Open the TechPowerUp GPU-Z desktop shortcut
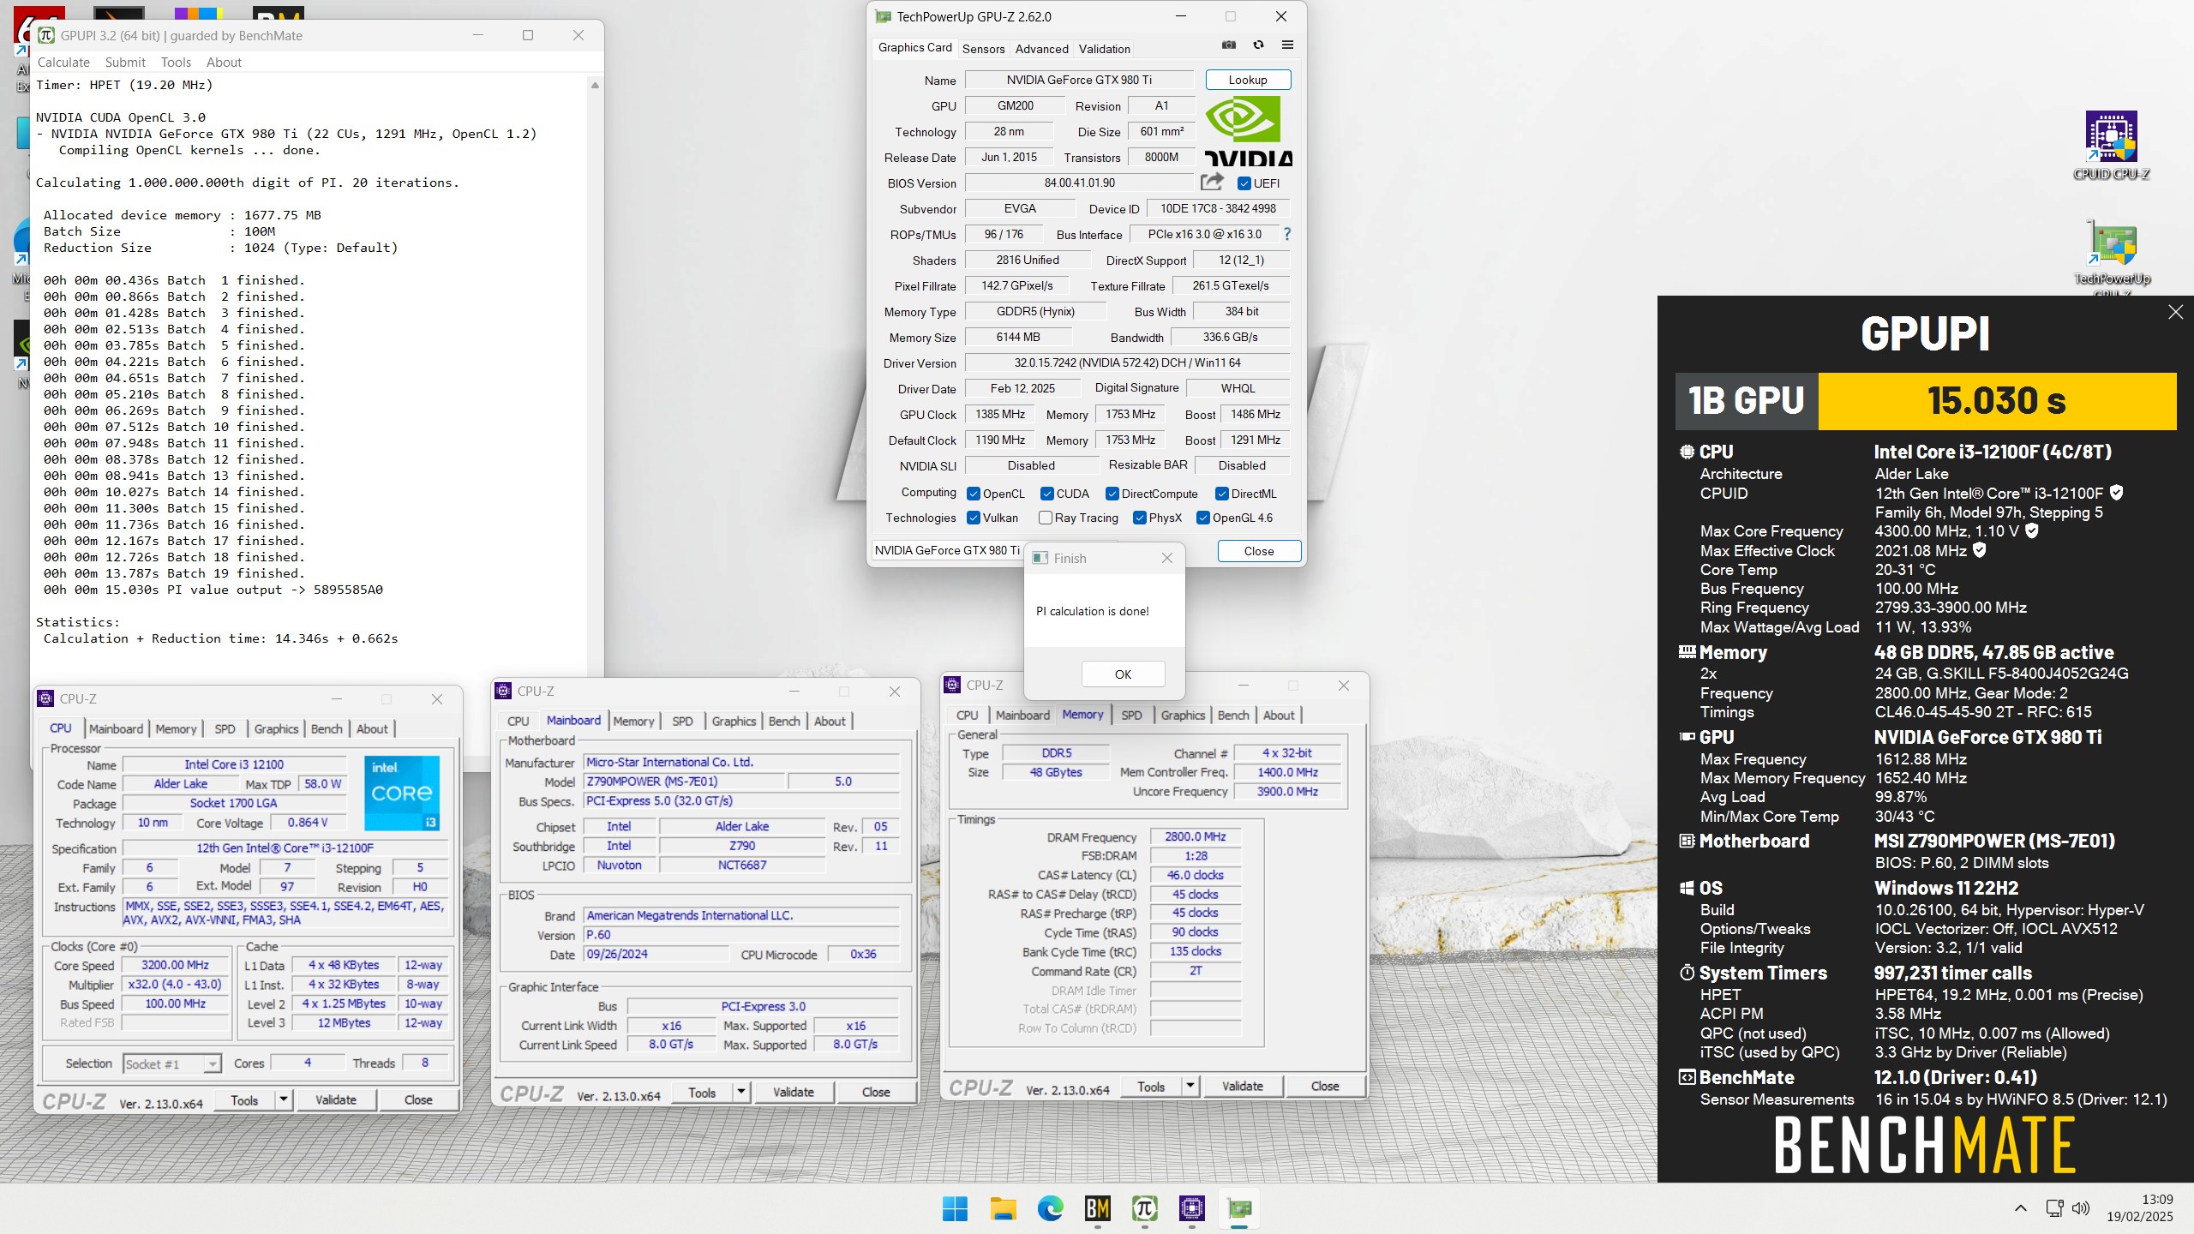Screen dimensions: 2194x1234 pos(2112,257)
